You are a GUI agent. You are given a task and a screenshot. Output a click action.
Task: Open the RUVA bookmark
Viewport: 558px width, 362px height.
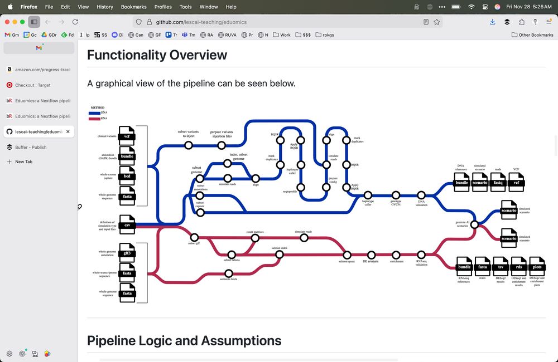(x=227, y=35)
